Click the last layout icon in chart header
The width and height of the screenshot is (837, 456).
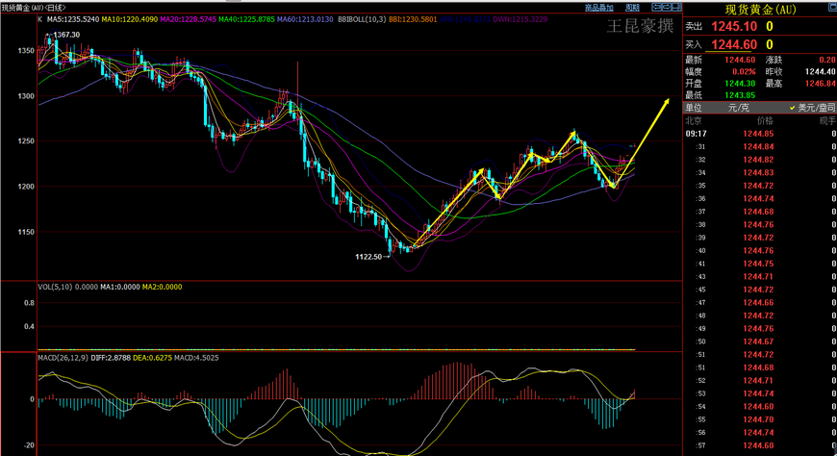click(676, 7)
